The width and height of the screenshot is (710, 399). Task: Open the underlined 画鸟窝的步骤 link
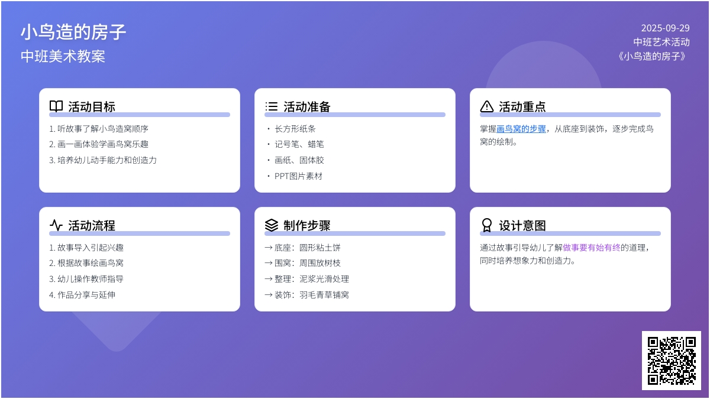[521, 129]
